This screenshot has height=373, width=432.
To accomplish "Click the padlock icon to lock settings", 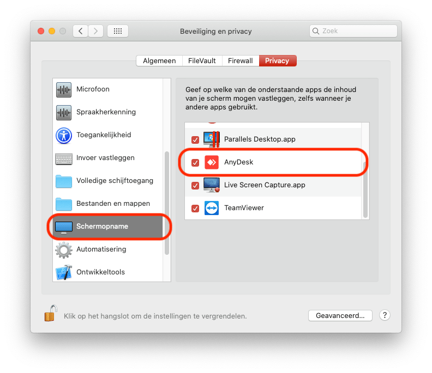I will pos(51,313).
